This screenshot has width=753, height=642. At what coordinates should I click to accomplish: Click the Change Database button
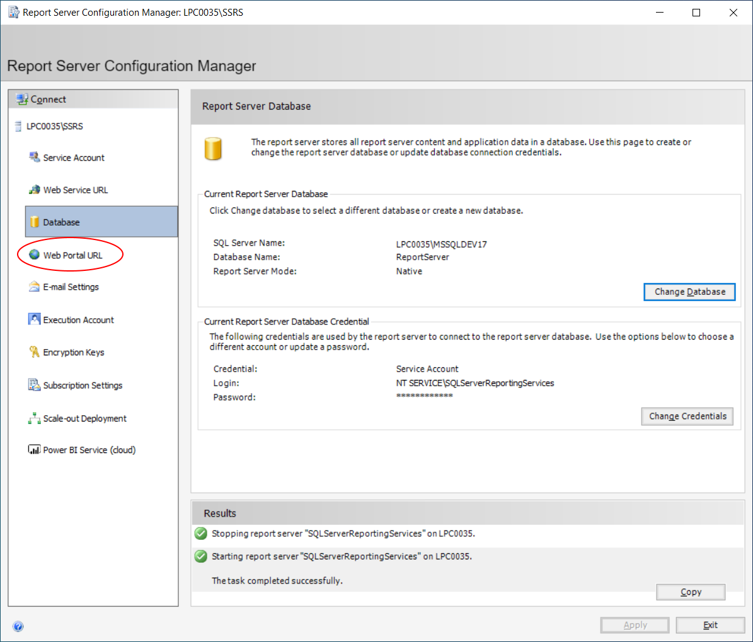[x=689, y=292]
